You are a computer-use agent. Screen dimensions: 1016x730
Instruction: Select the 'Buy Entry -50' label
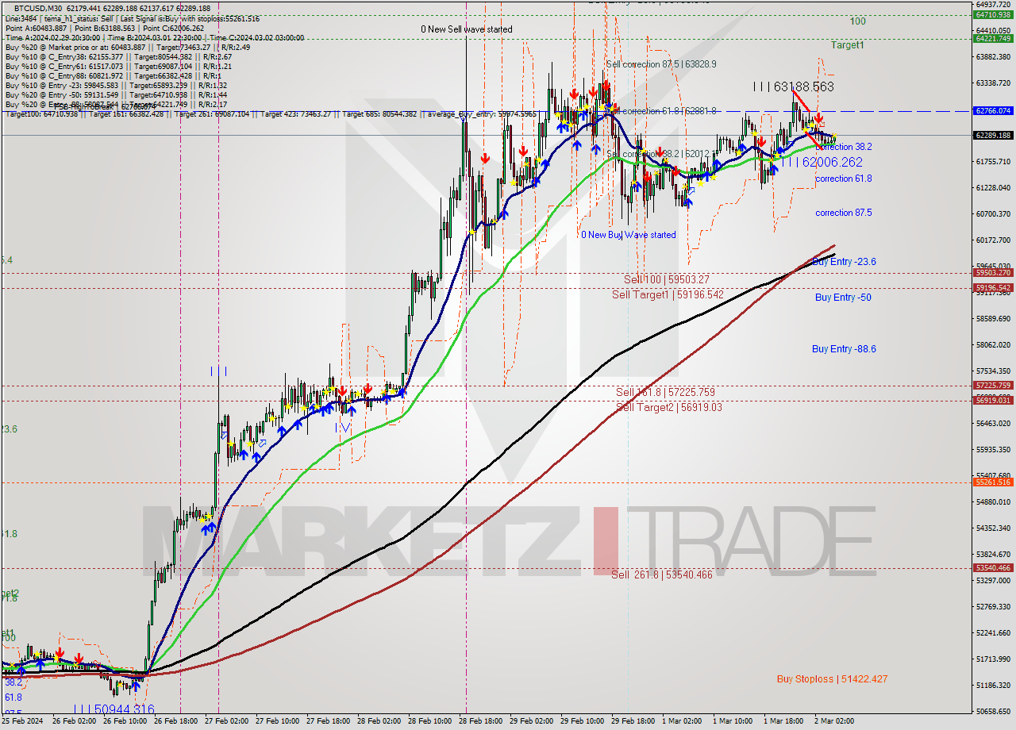(x=843, y=298)
